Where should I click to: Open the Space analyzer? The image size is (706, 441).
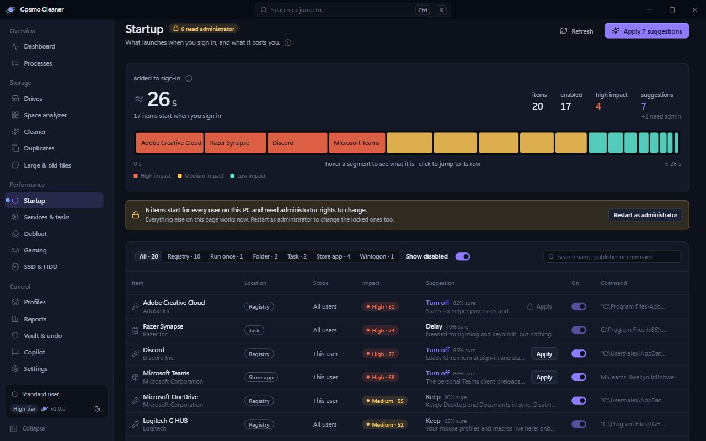coord(54,115)
